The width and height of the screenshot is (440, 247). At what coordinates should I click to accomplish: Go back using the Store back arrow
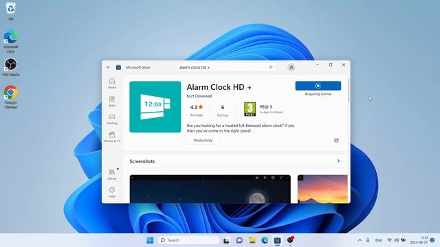(x=109, y=67)
